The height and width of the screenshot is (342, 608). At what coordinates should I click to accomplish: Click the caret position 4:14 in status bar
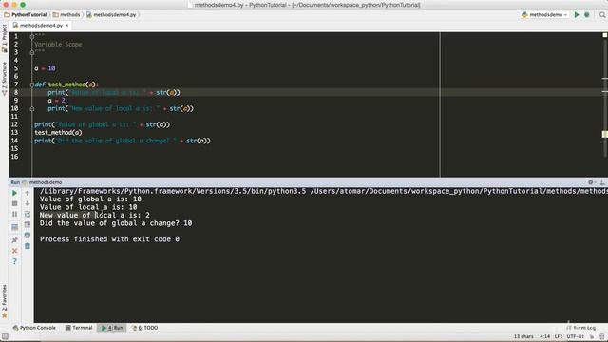point(544,336)
